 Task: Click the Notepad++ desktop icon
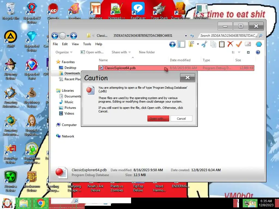[117, 11]
